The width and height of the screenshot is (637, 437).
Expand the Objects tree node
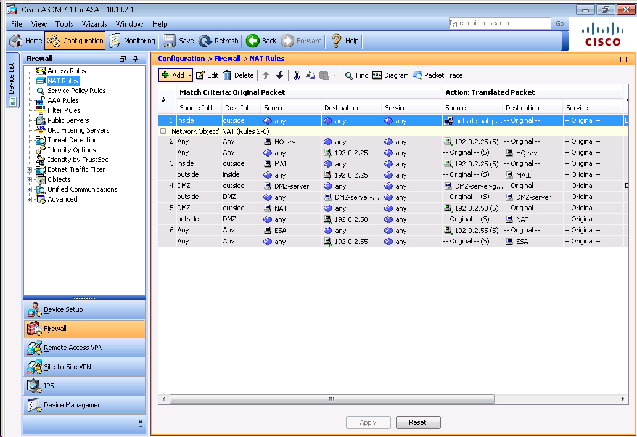29,179
